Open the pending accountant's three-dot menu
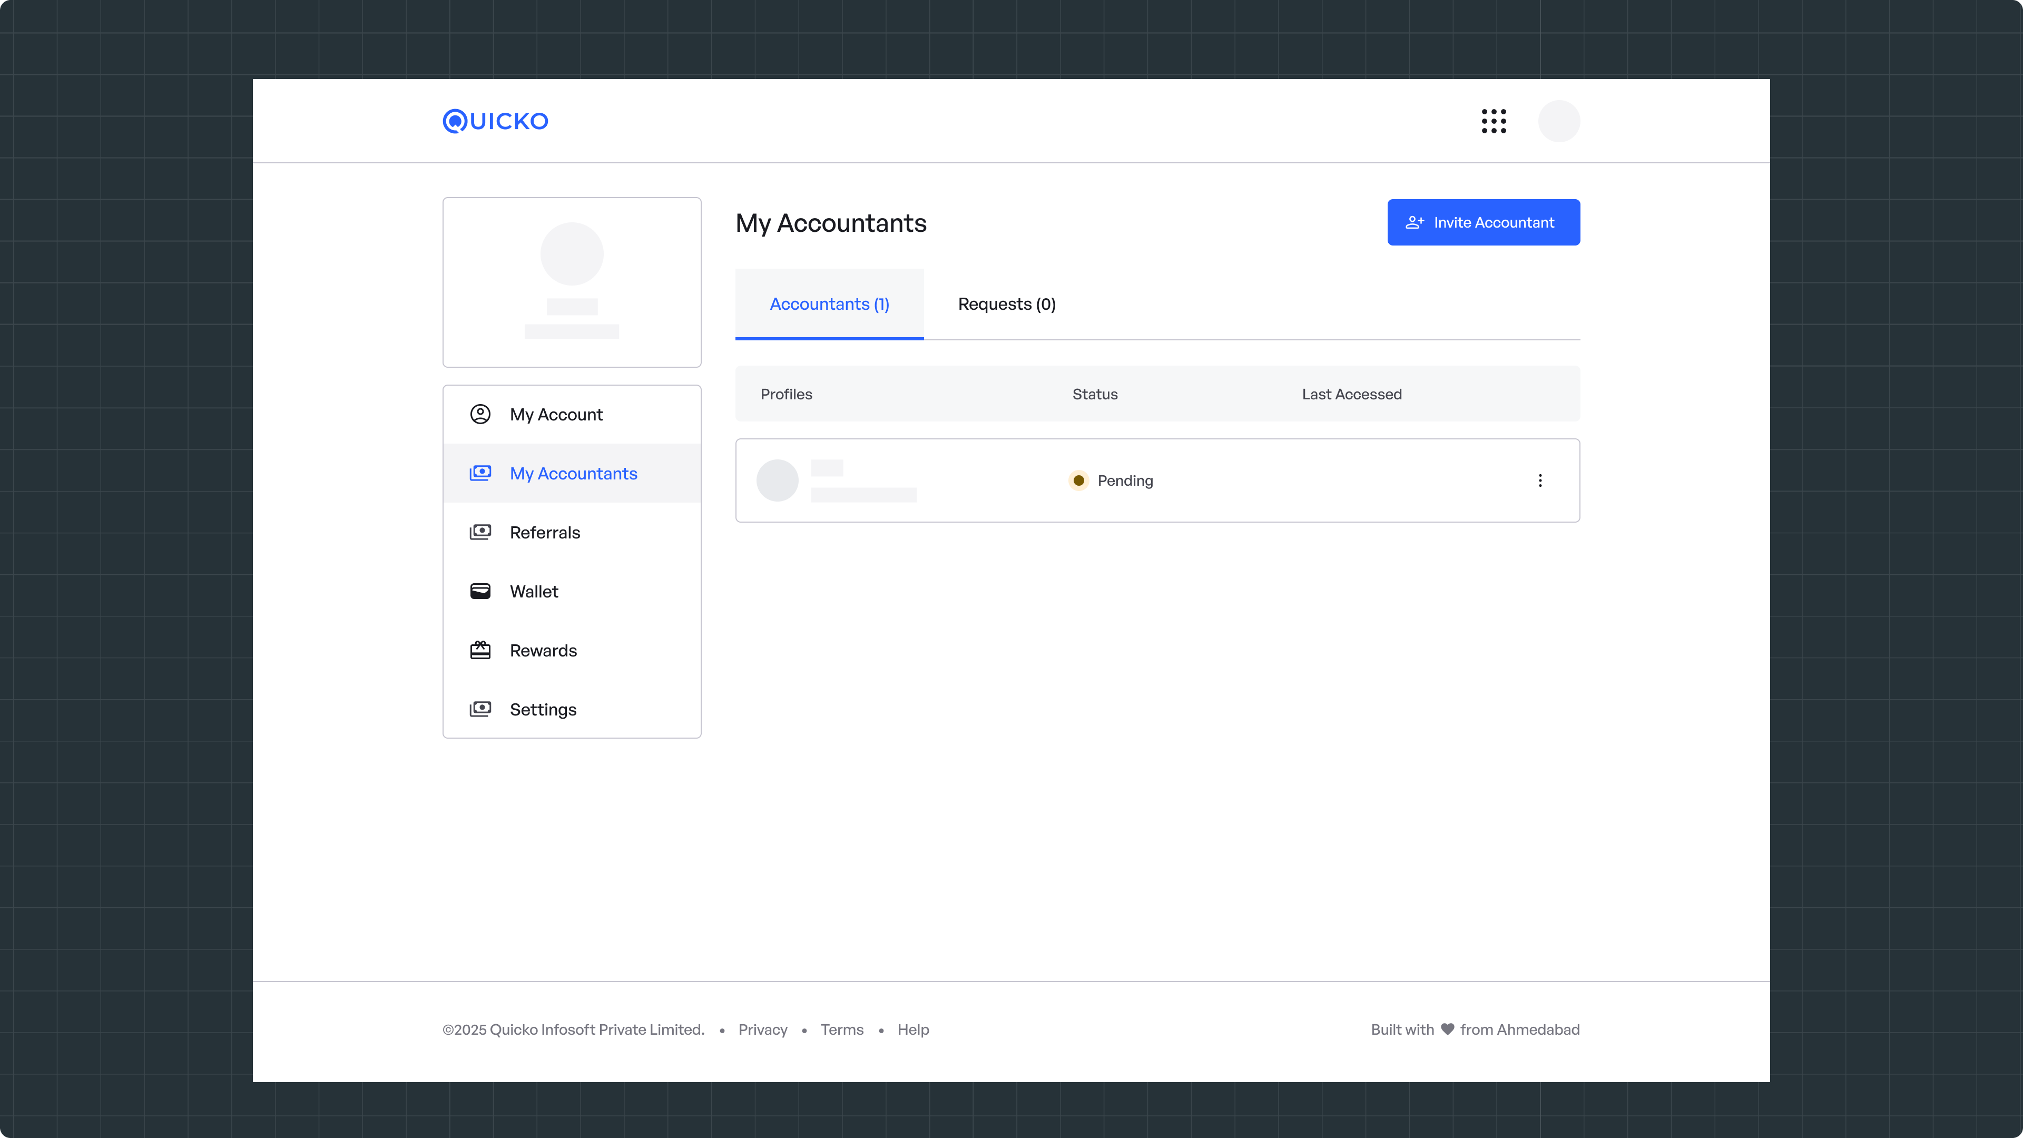 (x=1540, y=480)
